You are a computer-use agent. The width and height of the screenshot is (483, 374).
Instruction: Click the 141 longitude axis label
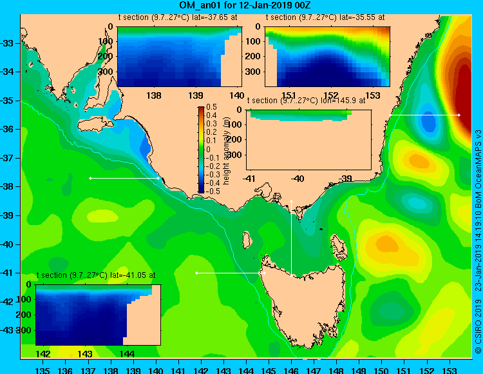[178, 371]
